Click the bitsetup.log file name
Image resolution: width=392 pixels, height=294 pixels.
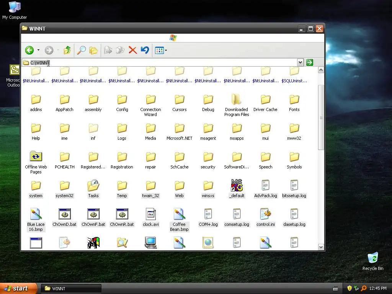(x=294, y=196)
